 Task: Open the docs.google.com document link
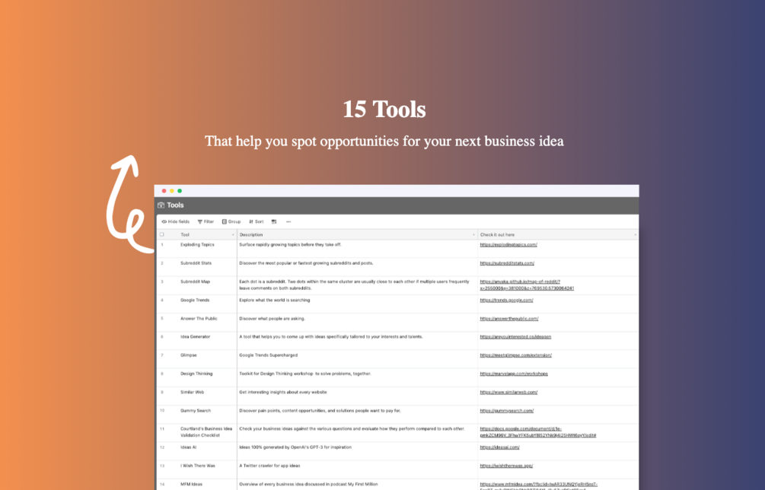538,432
